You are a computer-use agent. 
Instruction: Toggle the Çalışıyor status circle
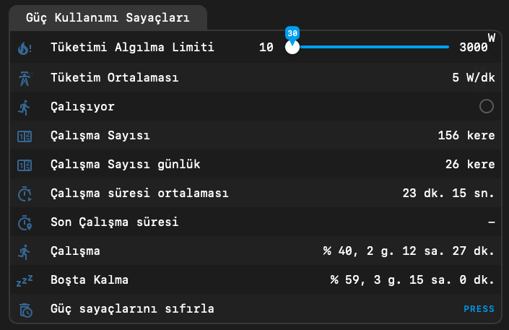487,107
